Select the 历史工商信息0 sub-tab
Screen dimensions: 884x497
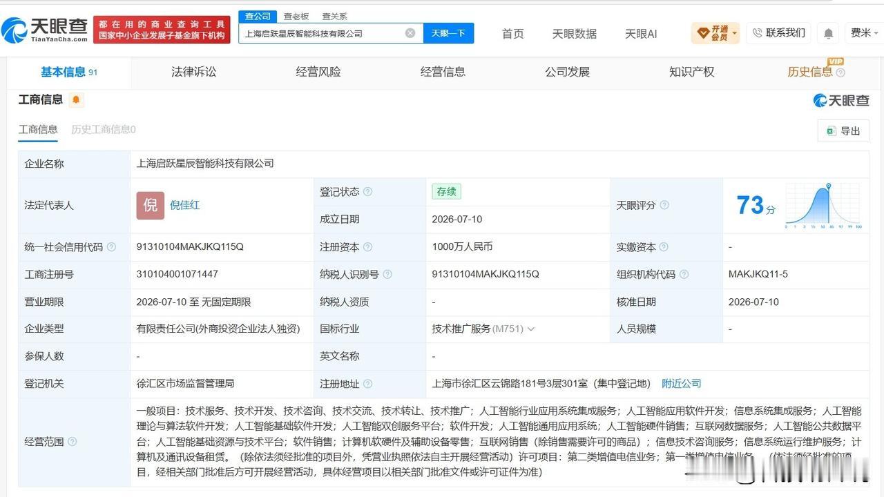(104, 130)
